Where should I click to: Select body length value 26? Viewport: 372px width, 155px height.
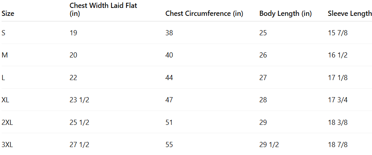pos(263,55)
